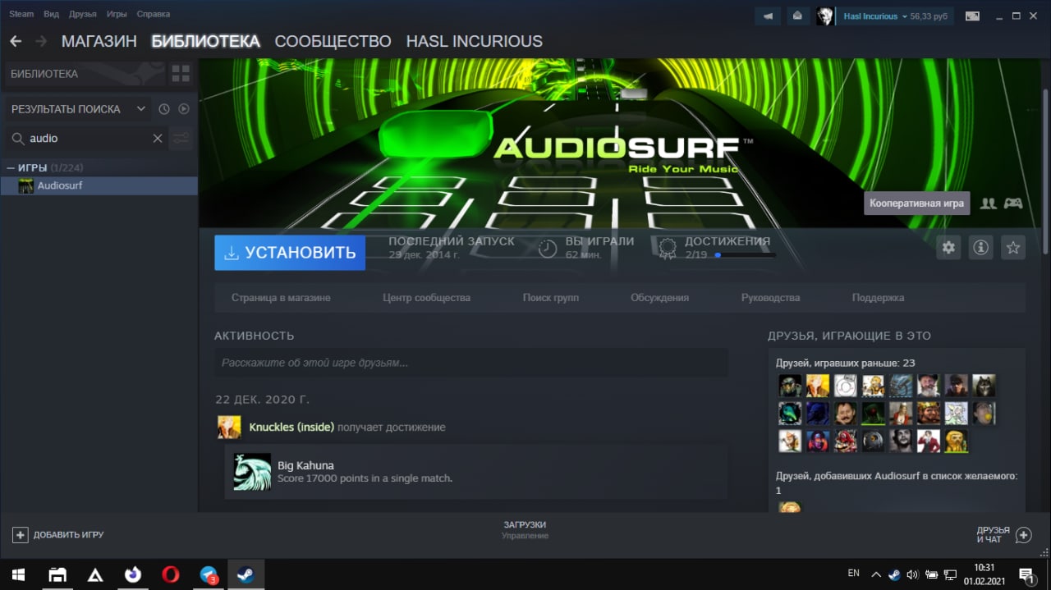The width and height of the screenshot is (1051, 590).
Task: Select Audiosurf in games list
Action: pyautogui.click(x=99, y=185)
